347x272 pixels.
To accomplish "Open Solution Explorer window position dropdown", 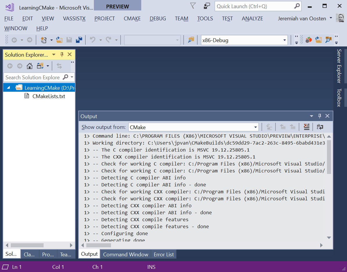I will pos(54,55).
